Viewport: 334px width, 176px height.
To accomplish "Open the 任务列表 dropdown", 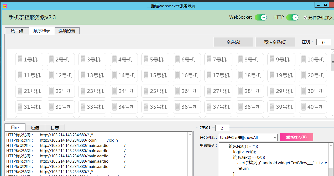I will point(275,137).
